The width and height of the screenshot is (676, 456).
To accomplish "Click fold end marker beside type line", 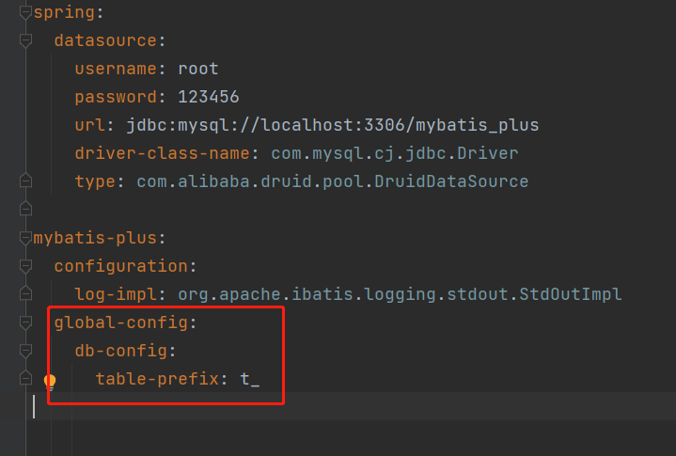I will (x=25, y=181).
